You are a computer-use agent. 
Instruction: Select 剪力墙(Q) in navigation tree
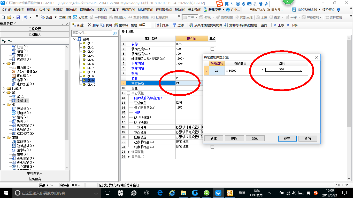(x=24, y=68)
